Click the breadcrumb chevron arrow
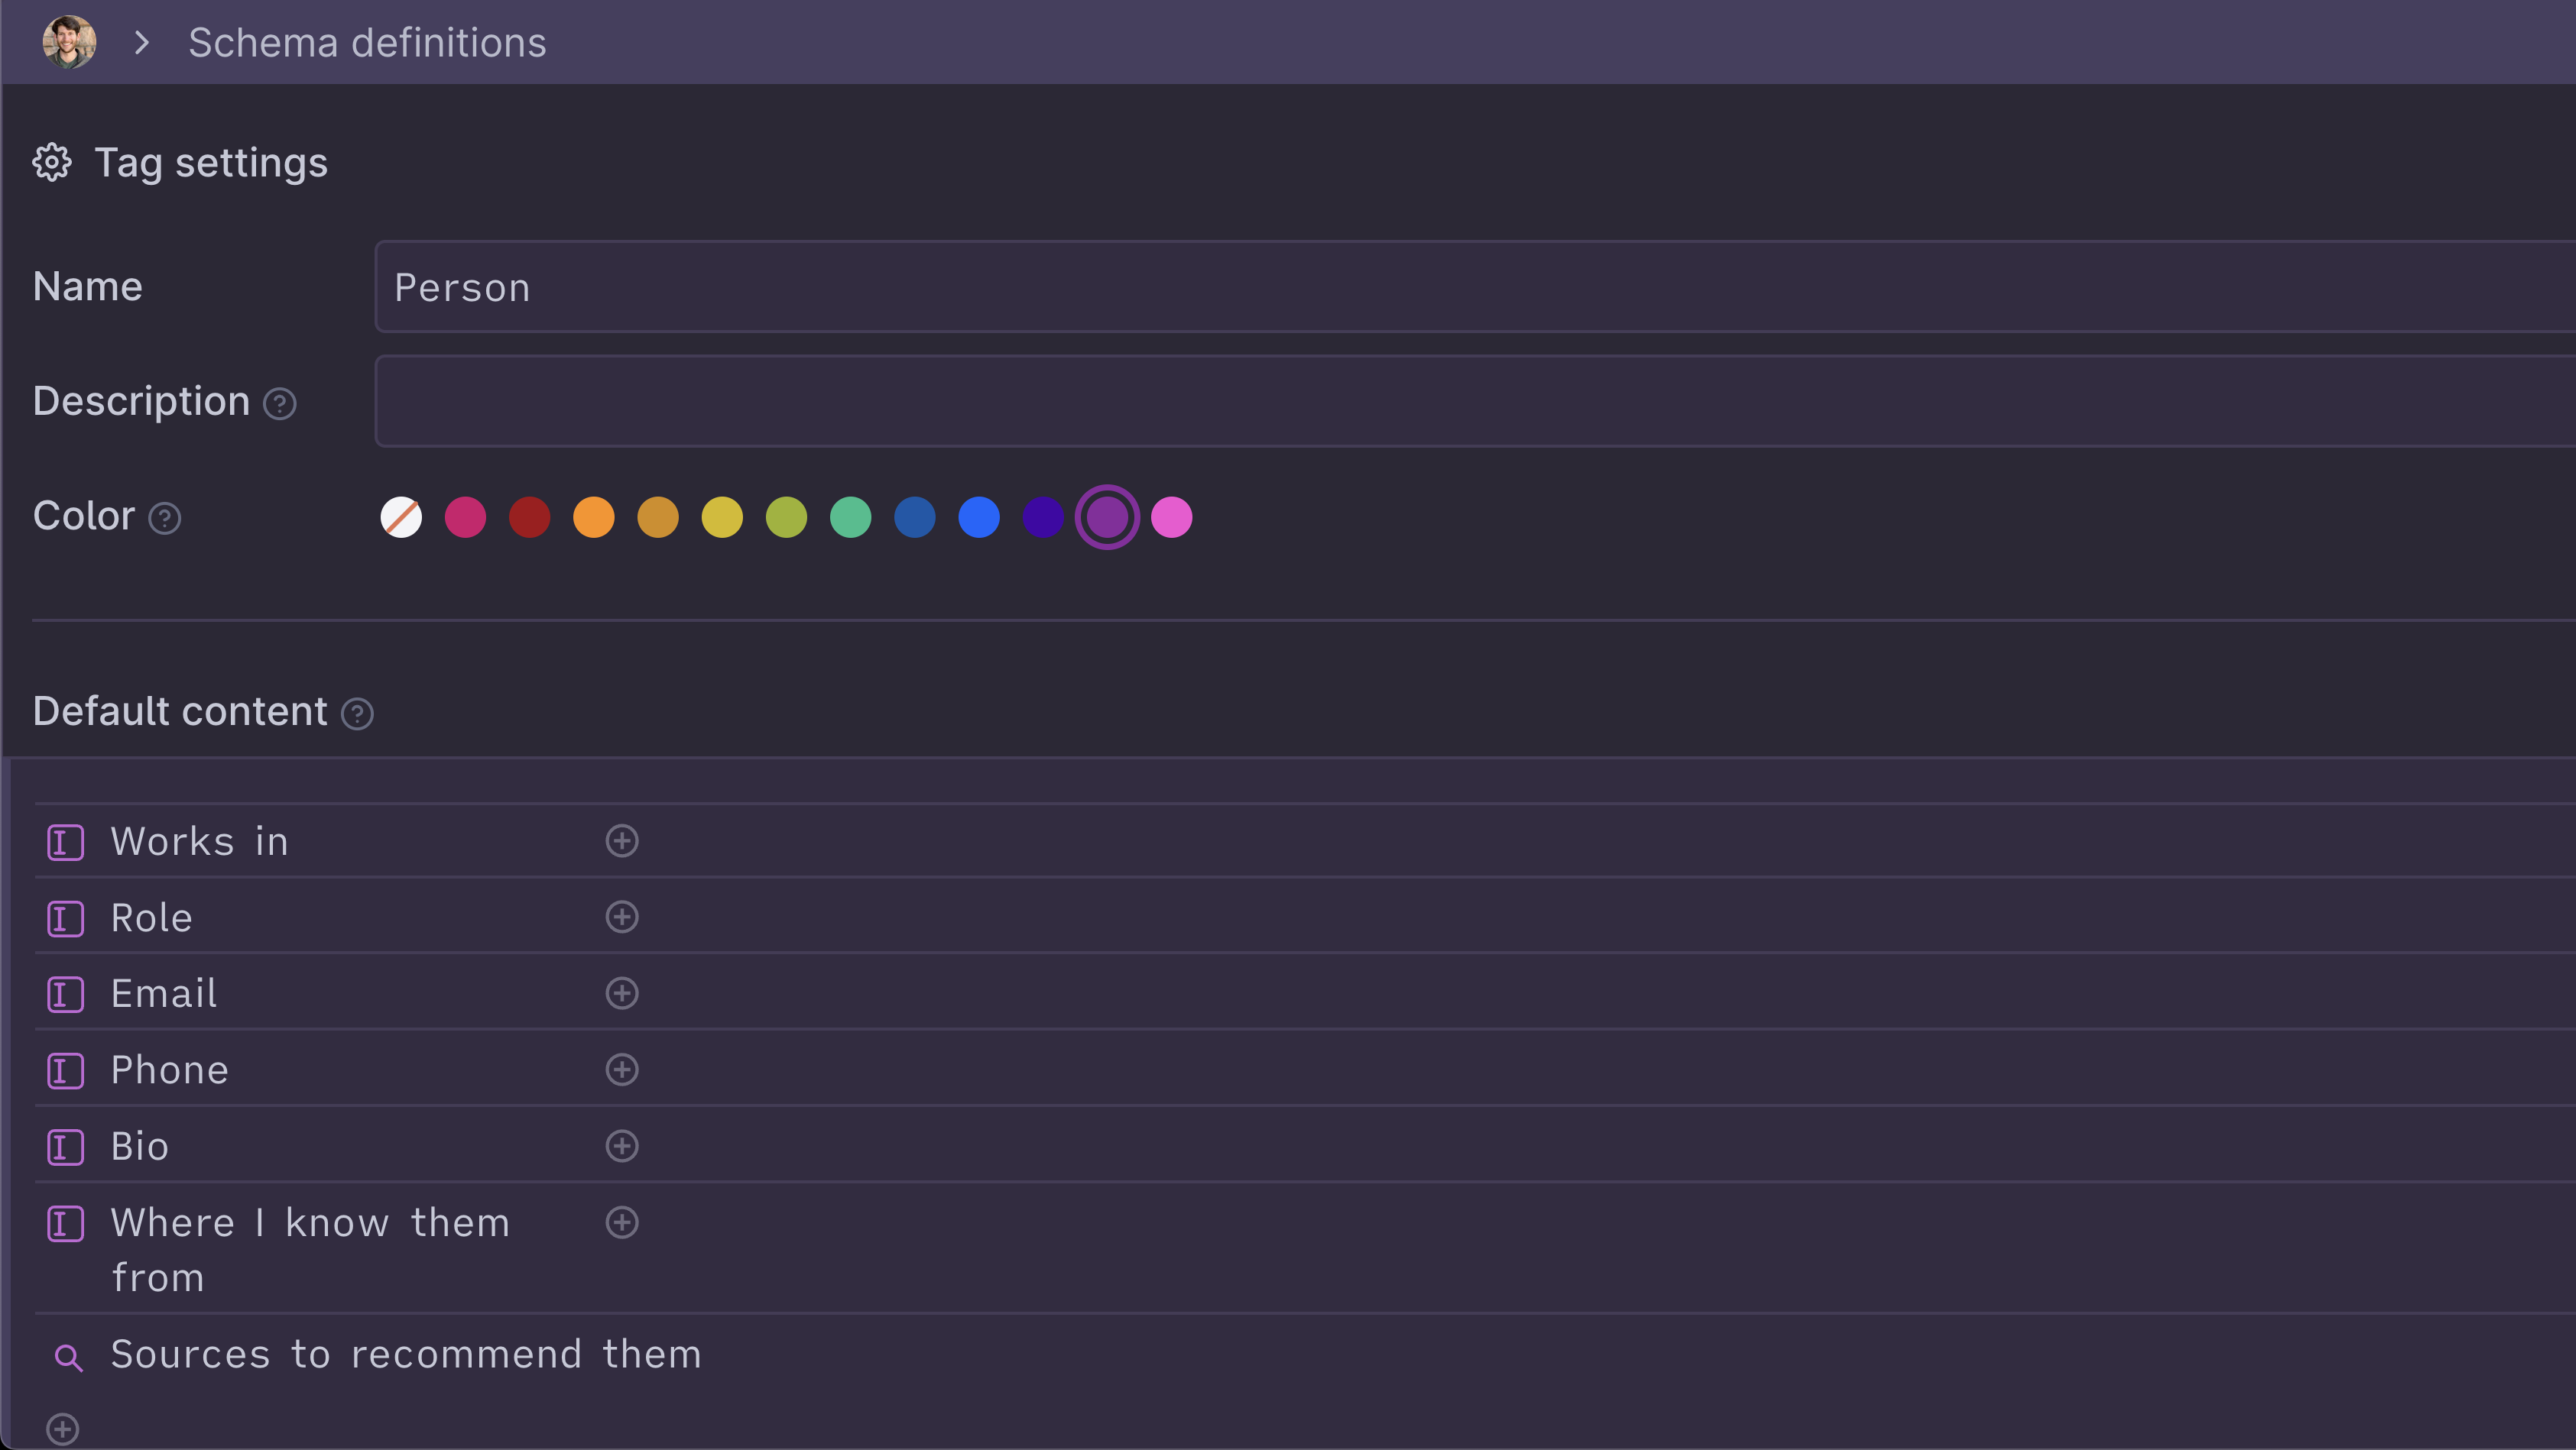 click(x=142, y=43)
